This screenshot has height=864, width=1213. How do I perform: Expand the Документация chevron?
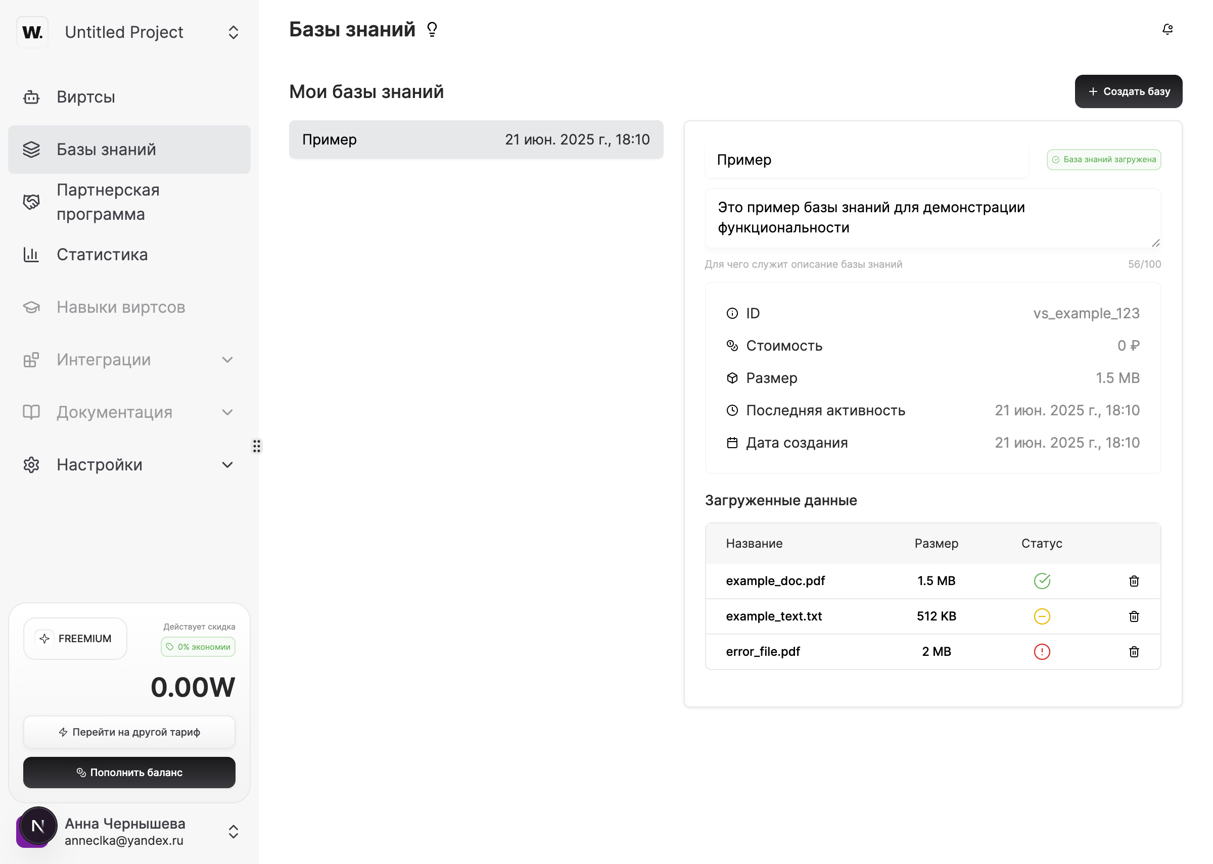point(227,412)
